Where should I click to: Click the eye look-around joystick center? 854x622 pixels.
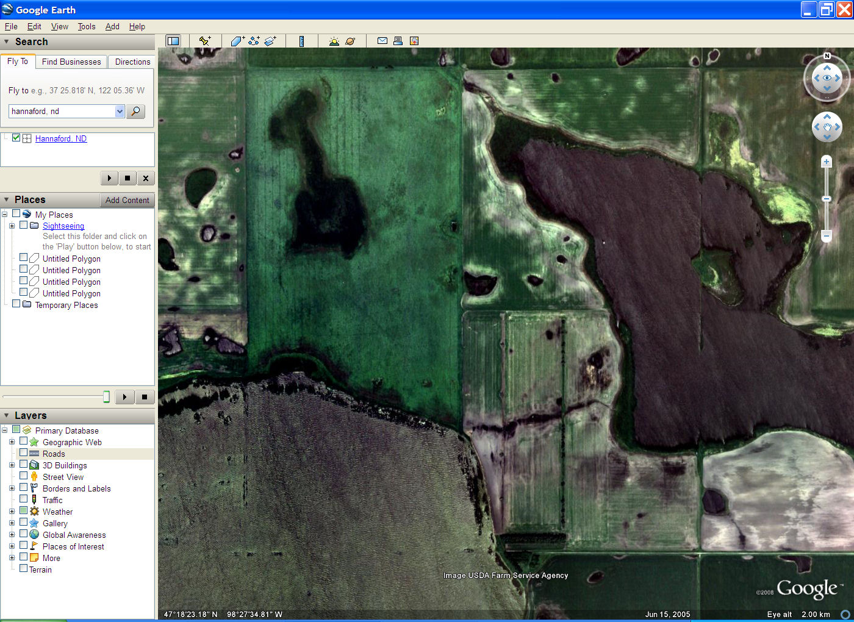pyautogui.click(x=827, y=78)
